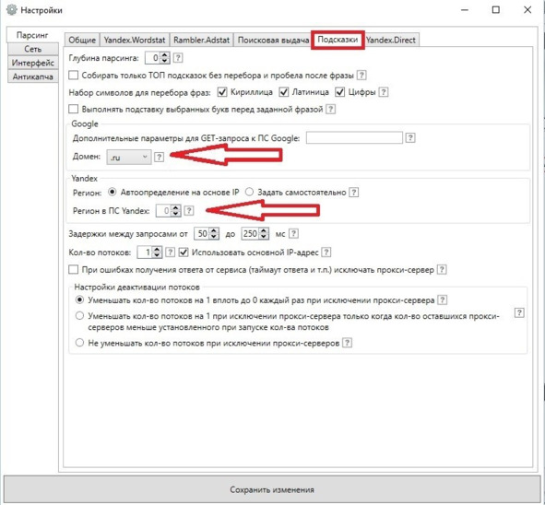Click the parsing depth number field

(x=152, y=58)
